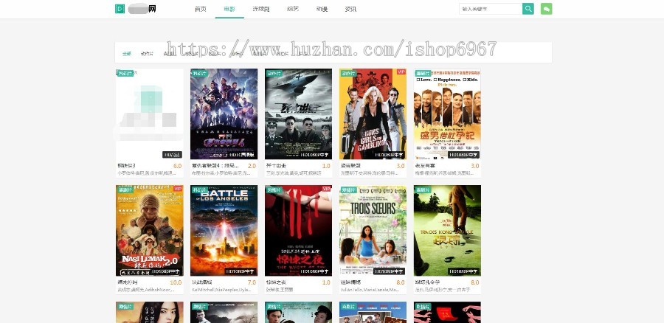Click the title under Battle of Los Angeles
This screenshot has width=664, height=323.
[x=202, y=282]
